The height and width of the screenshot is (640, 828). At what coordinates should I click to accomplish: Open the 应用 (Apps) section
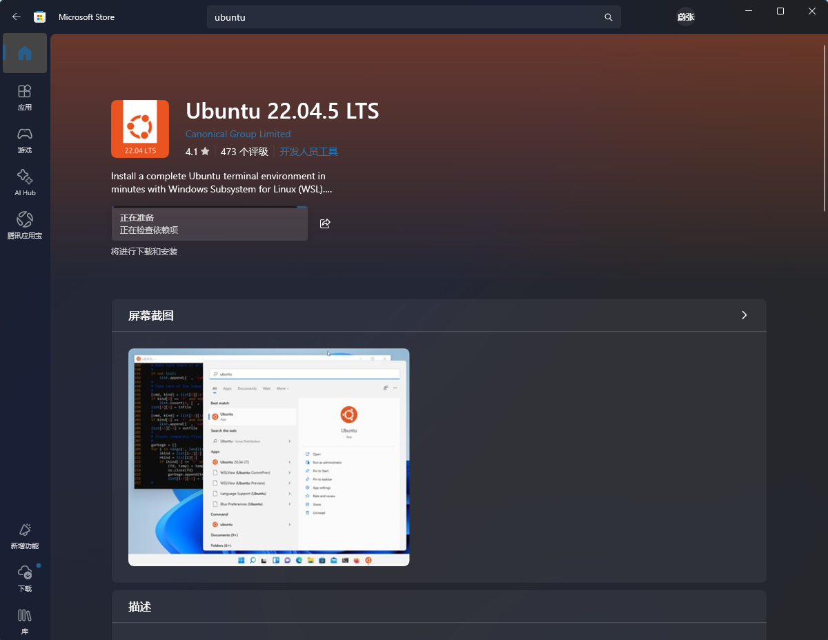point(25,97)
